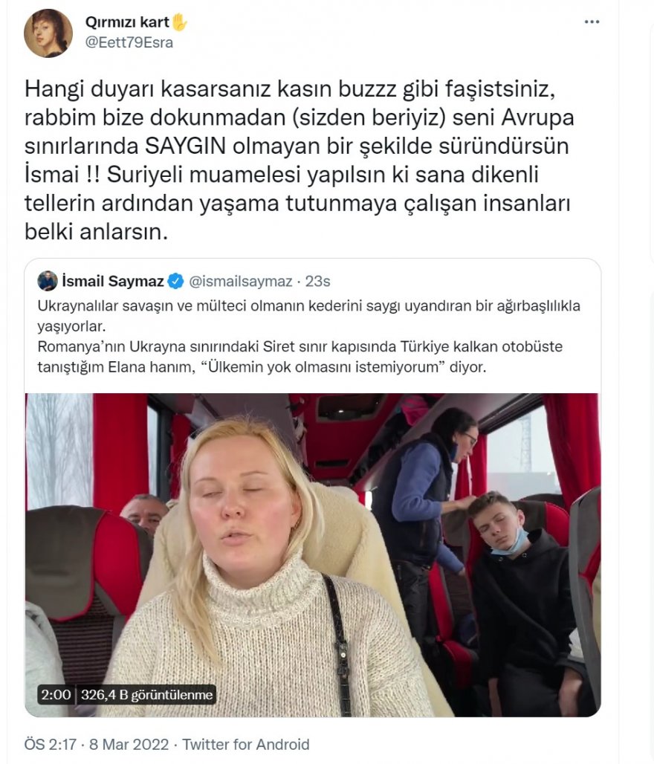Image resolution: width=654 pixels, height=764 pixels.
Task: Click the 23s quoted tweet timestamp
Action: pos(318,281)
